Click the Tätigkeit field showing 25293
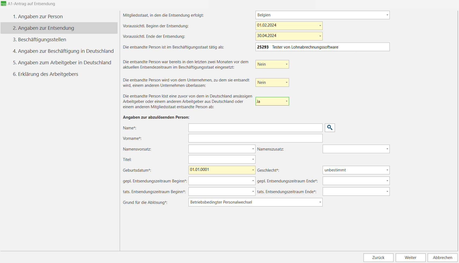459x263 pixels. (322, 47)
